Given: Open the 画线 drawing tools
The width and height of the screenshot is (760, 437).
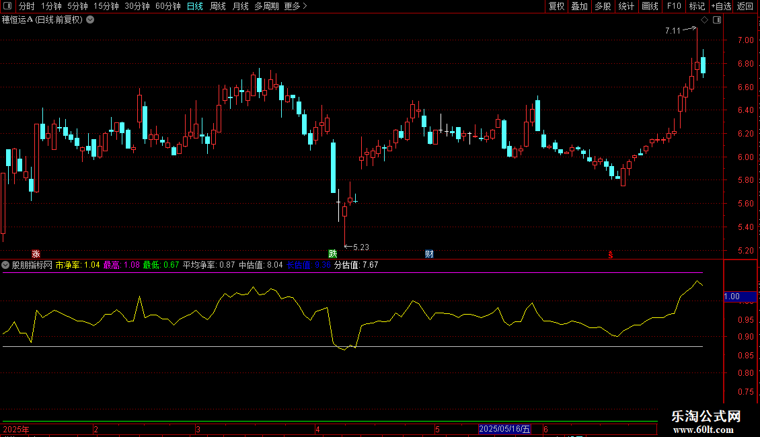Looking at the screenshot, I should (x=650, y=7).
